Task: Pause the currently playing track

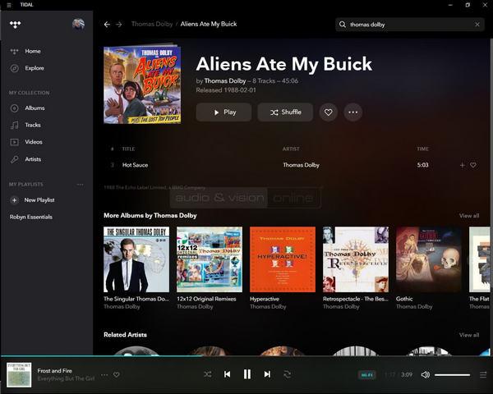Action: tap(246, 374)
